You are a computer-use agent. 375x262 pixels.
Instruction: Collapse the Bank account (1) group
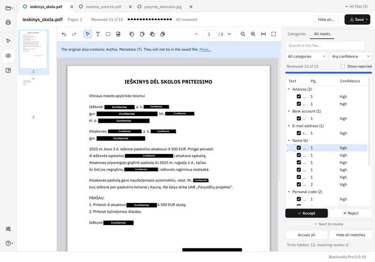[x=289, y=111]
